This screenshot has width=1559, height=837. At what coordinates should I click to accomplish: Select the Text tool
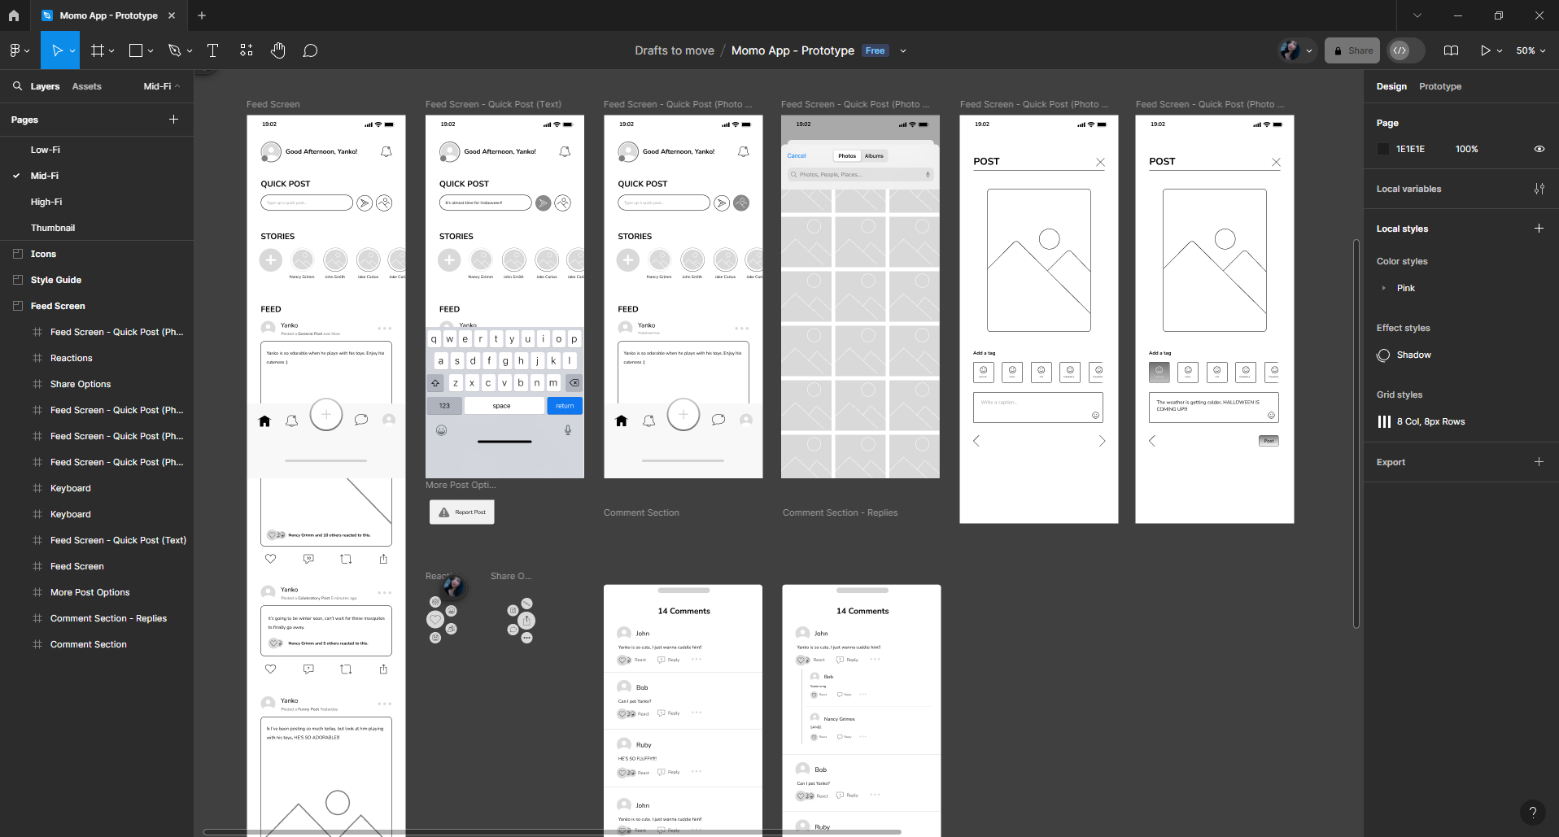coord(212,50)
